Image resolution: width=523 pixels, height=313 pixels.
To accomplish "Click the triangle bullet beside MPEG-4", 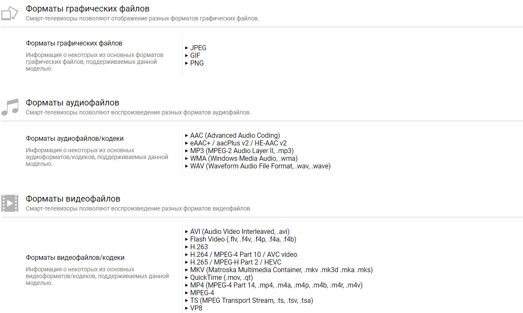I will coord(187,293).
